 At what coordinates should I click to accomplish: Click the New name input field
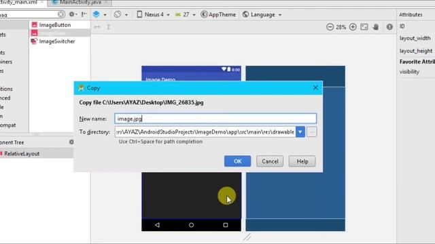215,119
